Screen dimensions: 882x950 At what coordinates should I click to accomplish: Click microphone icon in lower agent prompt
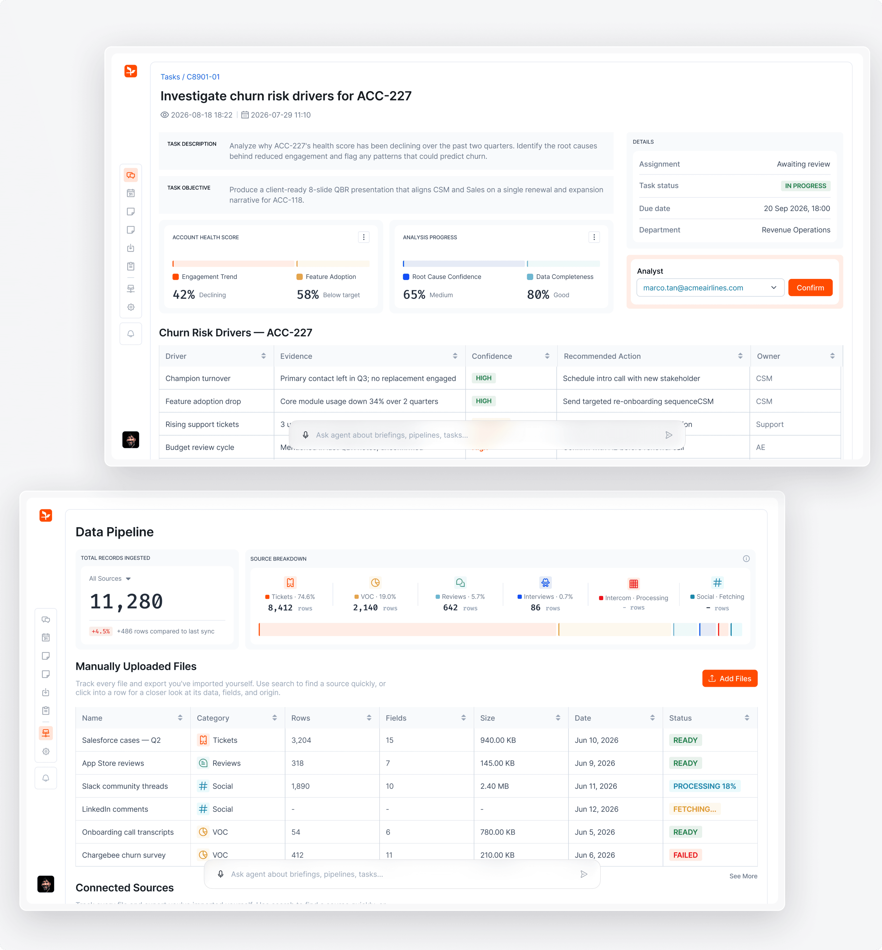220,874
